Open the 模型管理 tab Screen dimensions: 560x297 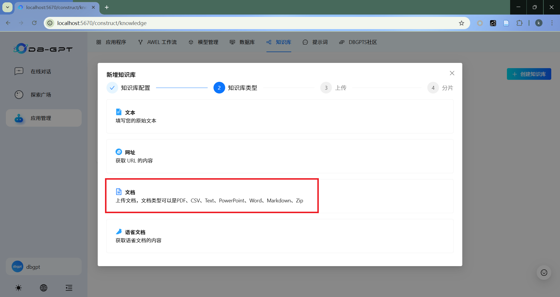coord(204,42)
